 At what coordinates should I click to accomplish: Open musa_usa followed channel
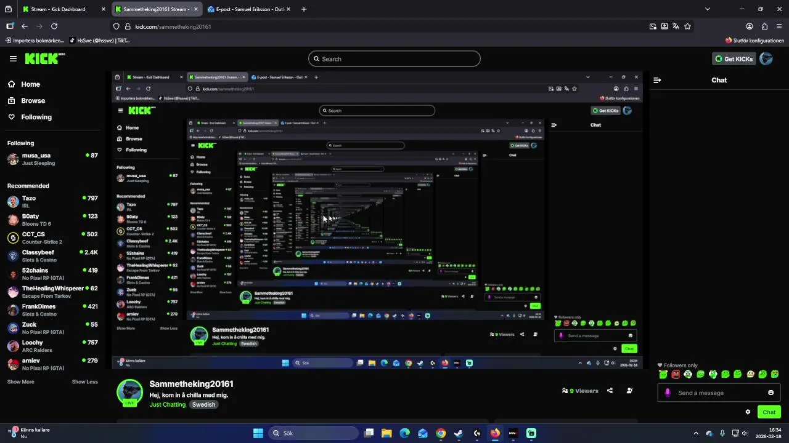tap(52, 159)
